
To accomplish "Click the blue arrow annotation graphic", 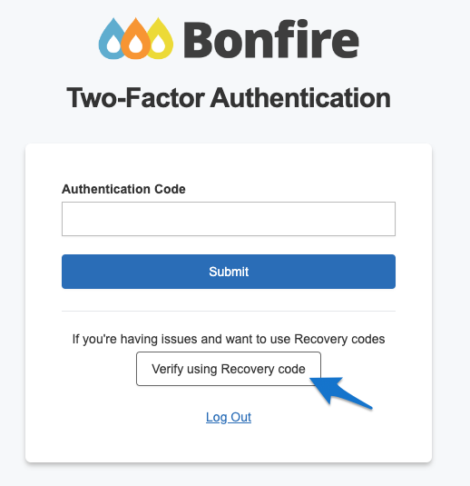I will click(x=340, y=392).
